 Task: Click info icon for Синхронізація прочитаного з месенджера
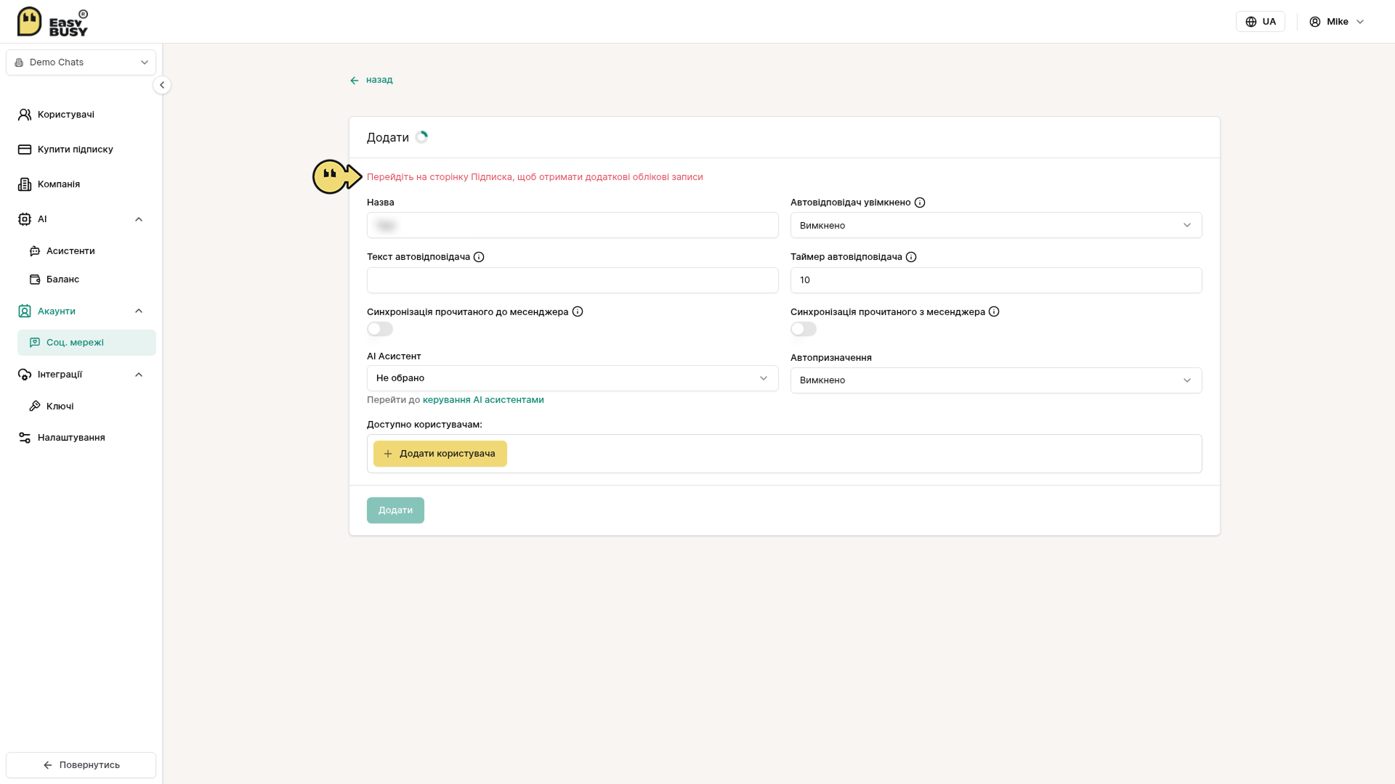point(994,311)
